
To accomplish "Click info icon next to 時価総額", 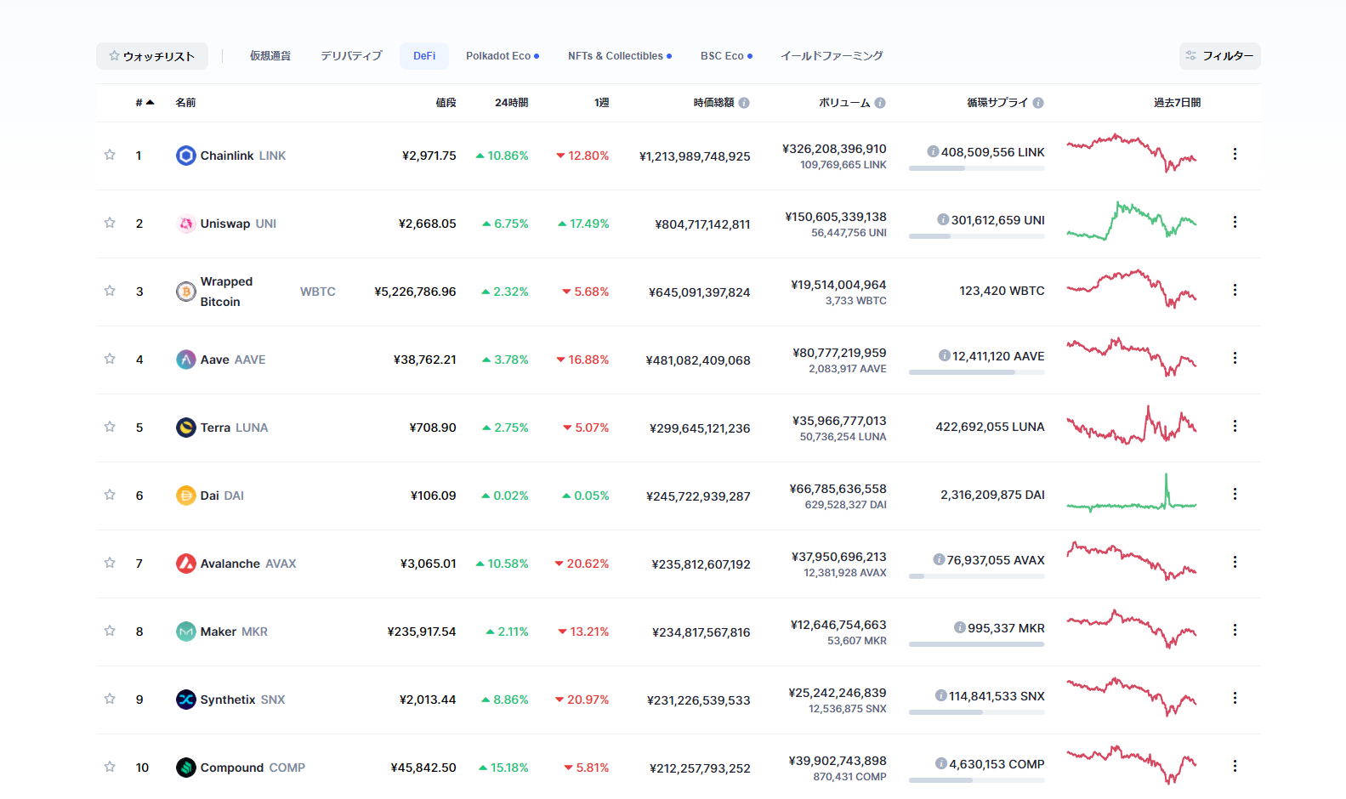I will pyautogui.click(x=744, y=103).
